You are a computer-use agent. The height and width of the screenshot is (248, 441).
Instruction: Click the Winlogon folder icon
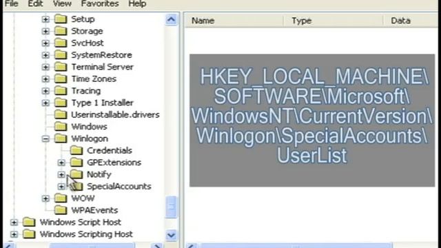pyautogui.click(x=61, y=138)
